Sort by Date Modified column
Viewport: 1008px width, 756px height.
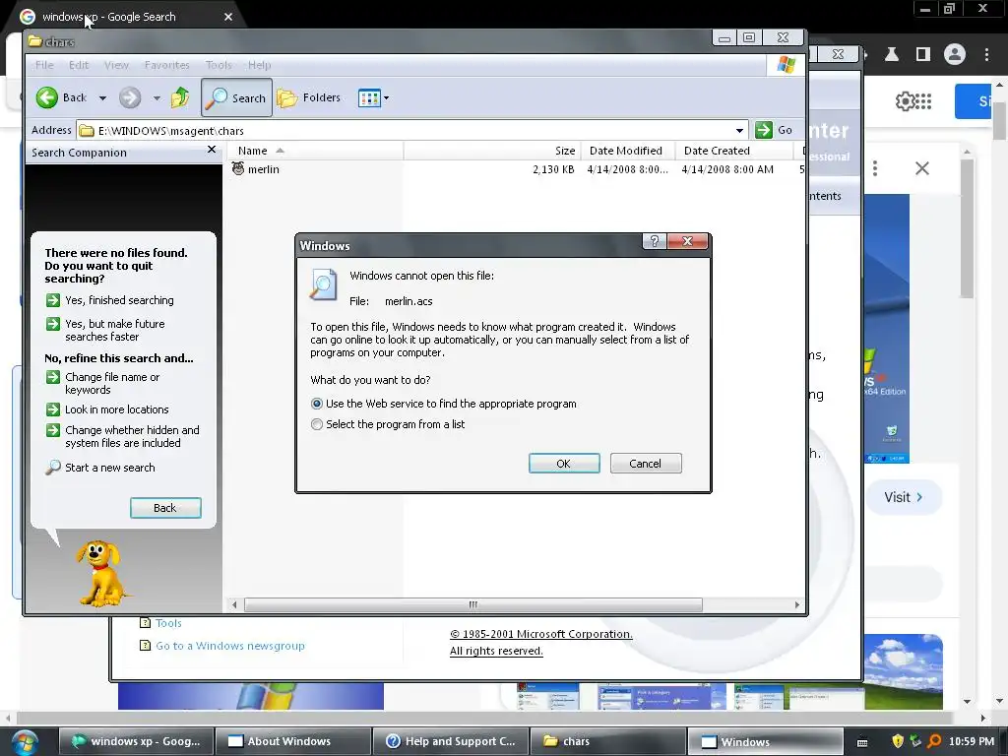tap(627, 151)
